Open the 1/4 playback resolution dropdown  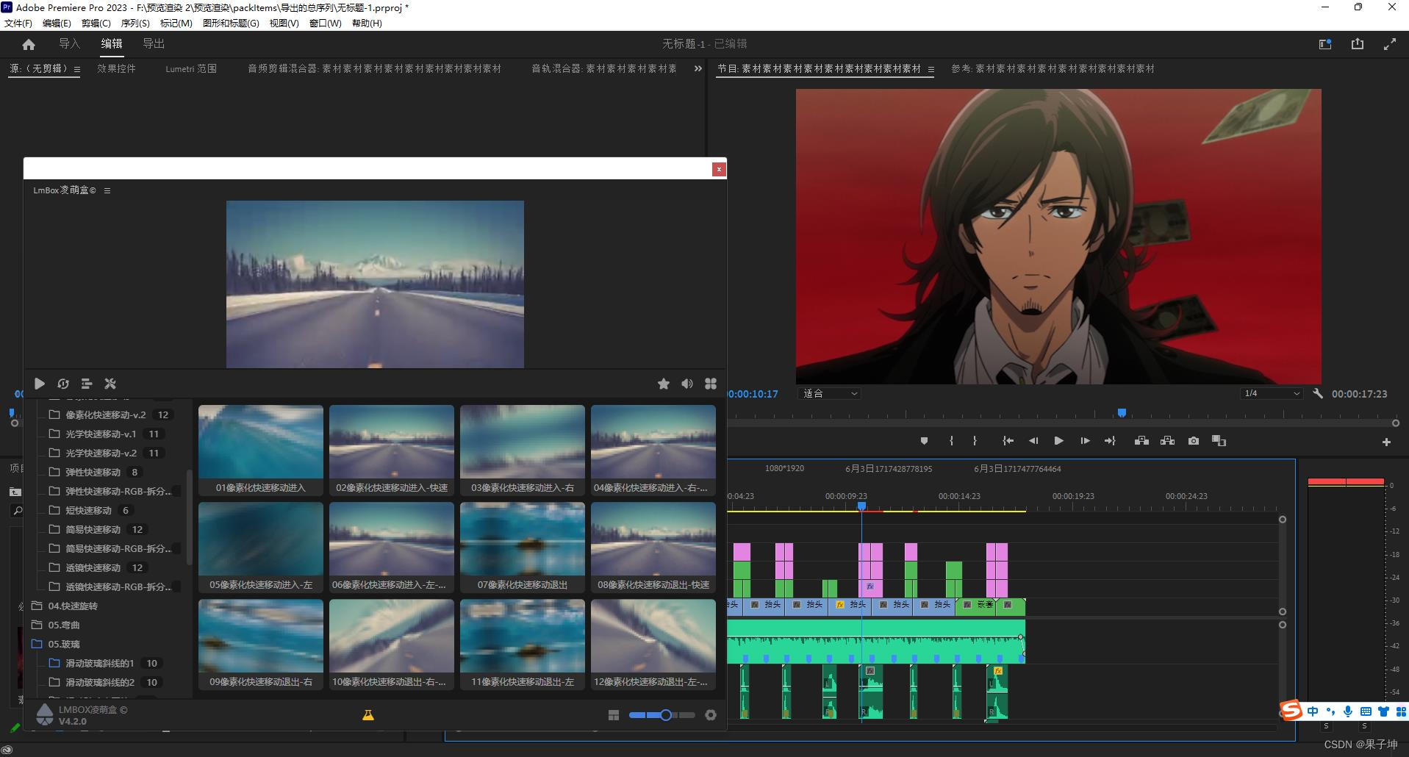point(1271,394)
